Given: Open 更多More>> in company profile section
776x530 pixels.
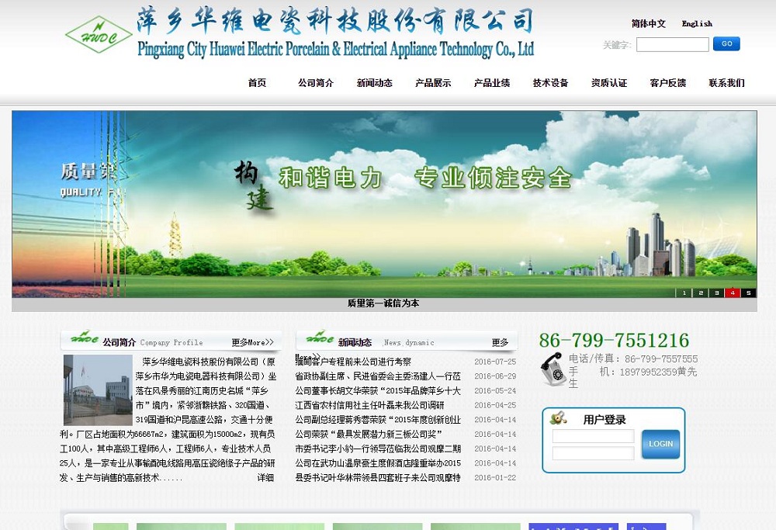Looking at the screenshot, I should tap(252, 342).
